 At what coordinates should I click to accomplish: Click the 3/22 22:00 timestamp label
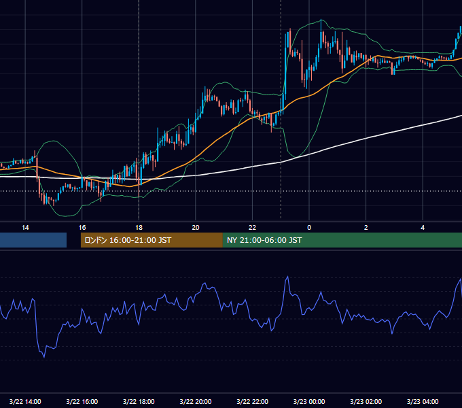click(x=253, y=401)
